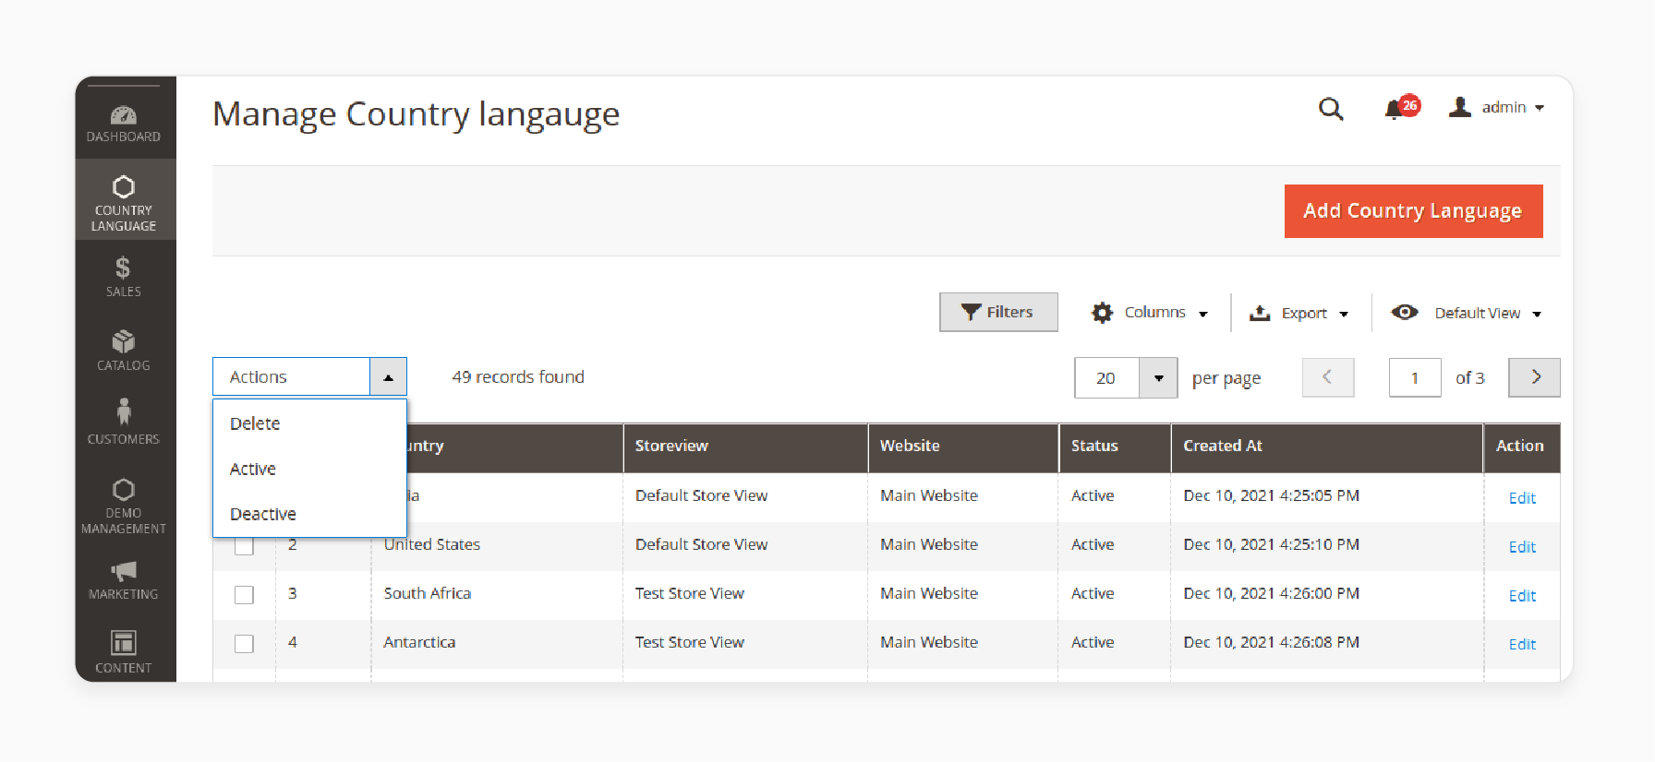1655x762 pixels.
Task: Open the Content sidebar menu
Action: tap(124, 651)
